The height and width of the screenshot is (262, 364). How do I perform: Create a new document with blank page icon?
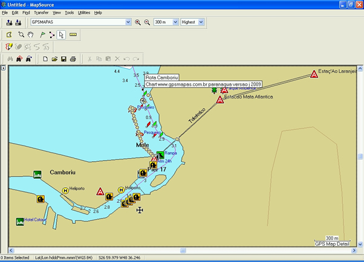click(x=45, y=59)
